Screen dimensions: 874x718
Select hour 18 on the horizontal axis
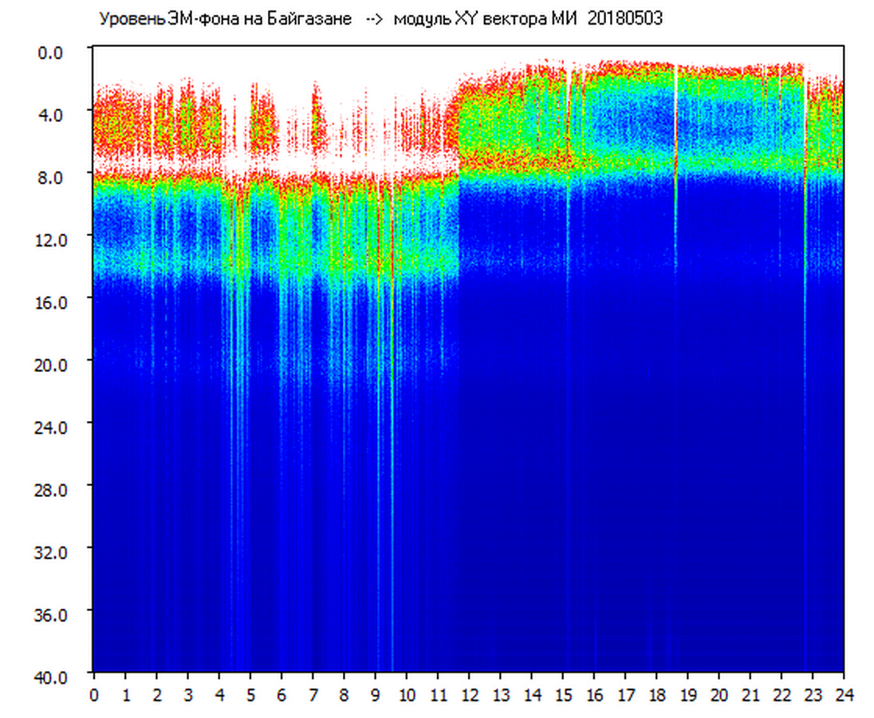point(656,695)
